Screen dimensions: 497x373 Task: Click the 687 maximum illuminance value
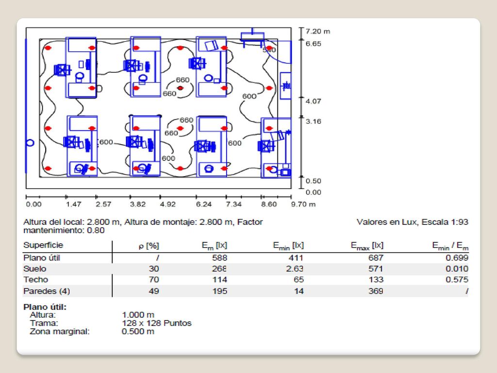coord(376,257)
